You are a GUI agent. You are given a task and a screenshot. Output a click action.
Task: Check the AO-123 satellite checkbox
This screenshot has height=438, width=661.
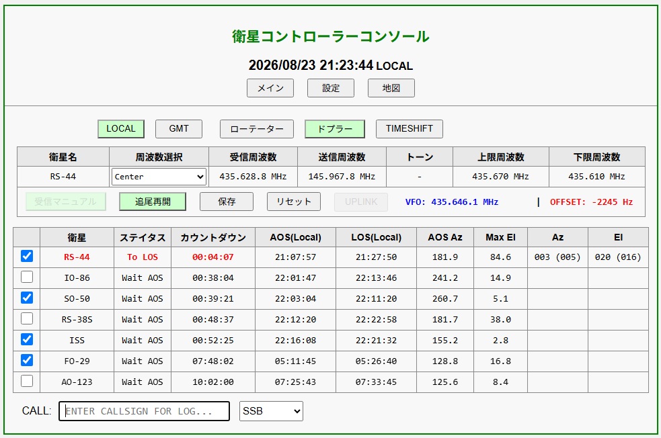click(x=27, y=381)
